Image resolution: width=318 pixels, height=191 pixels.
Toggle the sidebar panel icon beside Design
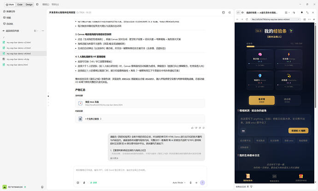[37, 4]
